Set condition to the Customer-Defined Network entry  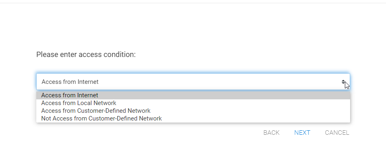193,111
